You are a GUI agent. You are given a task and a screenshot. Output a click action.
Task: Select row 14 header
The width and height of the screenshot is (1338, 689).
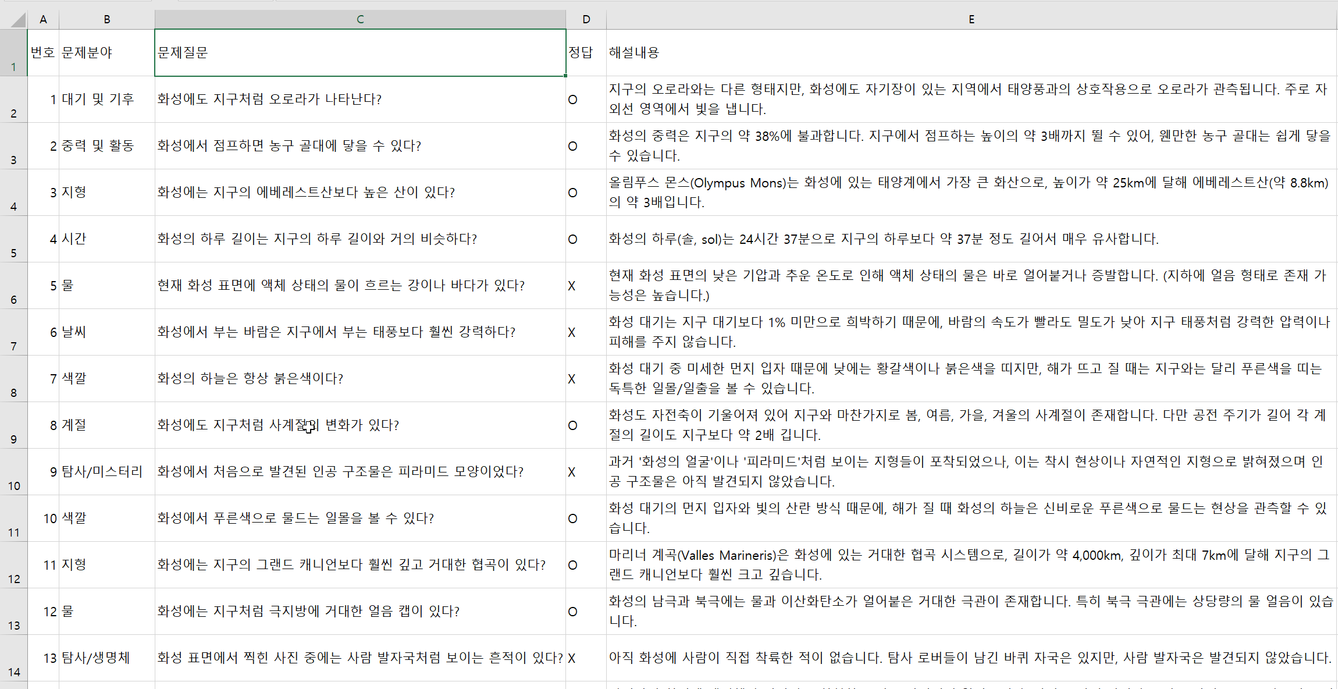point(13,658)
